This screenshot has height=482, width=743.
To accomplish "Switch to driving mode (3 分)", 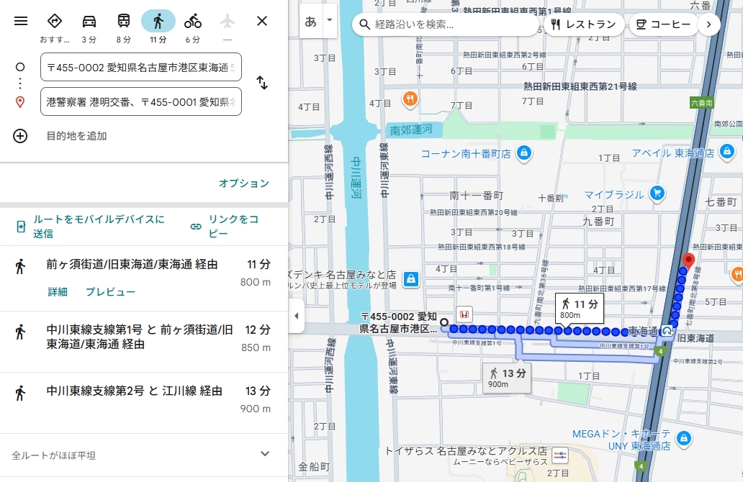I will (89, 22).
